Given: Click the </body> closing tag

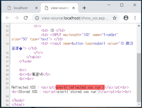Looking at the screenshot, I should tap(18, 100).
